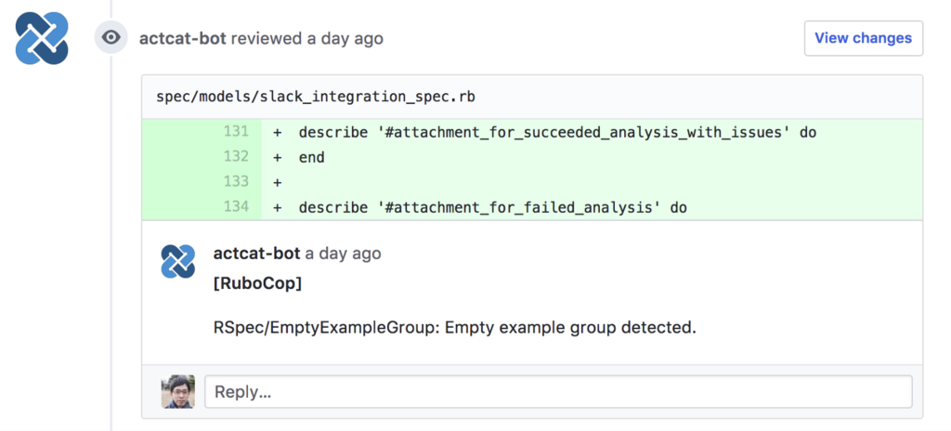The image size is (951, 431).
Task: Click the attachment_for_succeeded_analysis_with_issues code line
Action: 557,132
